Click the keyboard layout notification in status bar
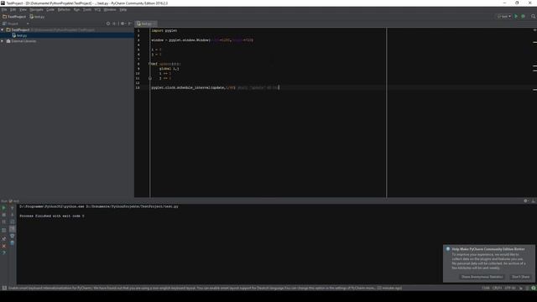The height and width of the screenshot is (302, 537). (205, 288)
